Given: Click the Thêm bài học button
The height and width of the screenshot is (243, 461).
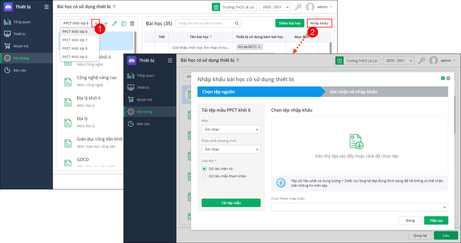Looking at the screenshot, I should 290,23.
